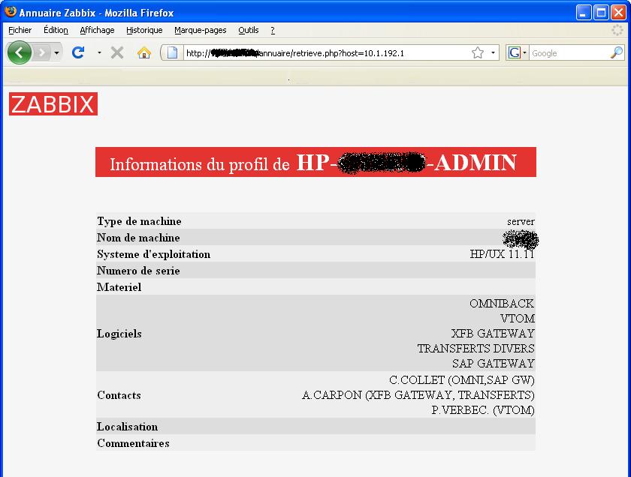Viewport: 631px width, 477px height.
Task: Select the 'Commentaires' label
Action: 133,442
